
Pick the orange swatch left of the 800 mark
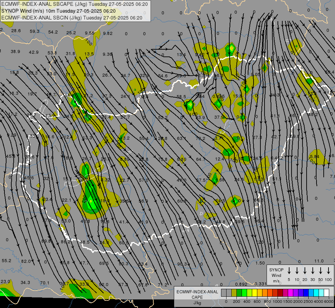click(265, 293)
